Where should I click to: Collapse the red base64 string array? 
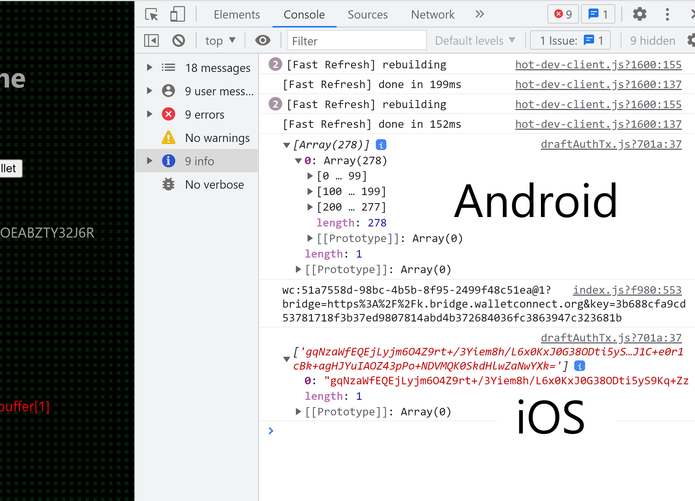[x=286, y=359]
